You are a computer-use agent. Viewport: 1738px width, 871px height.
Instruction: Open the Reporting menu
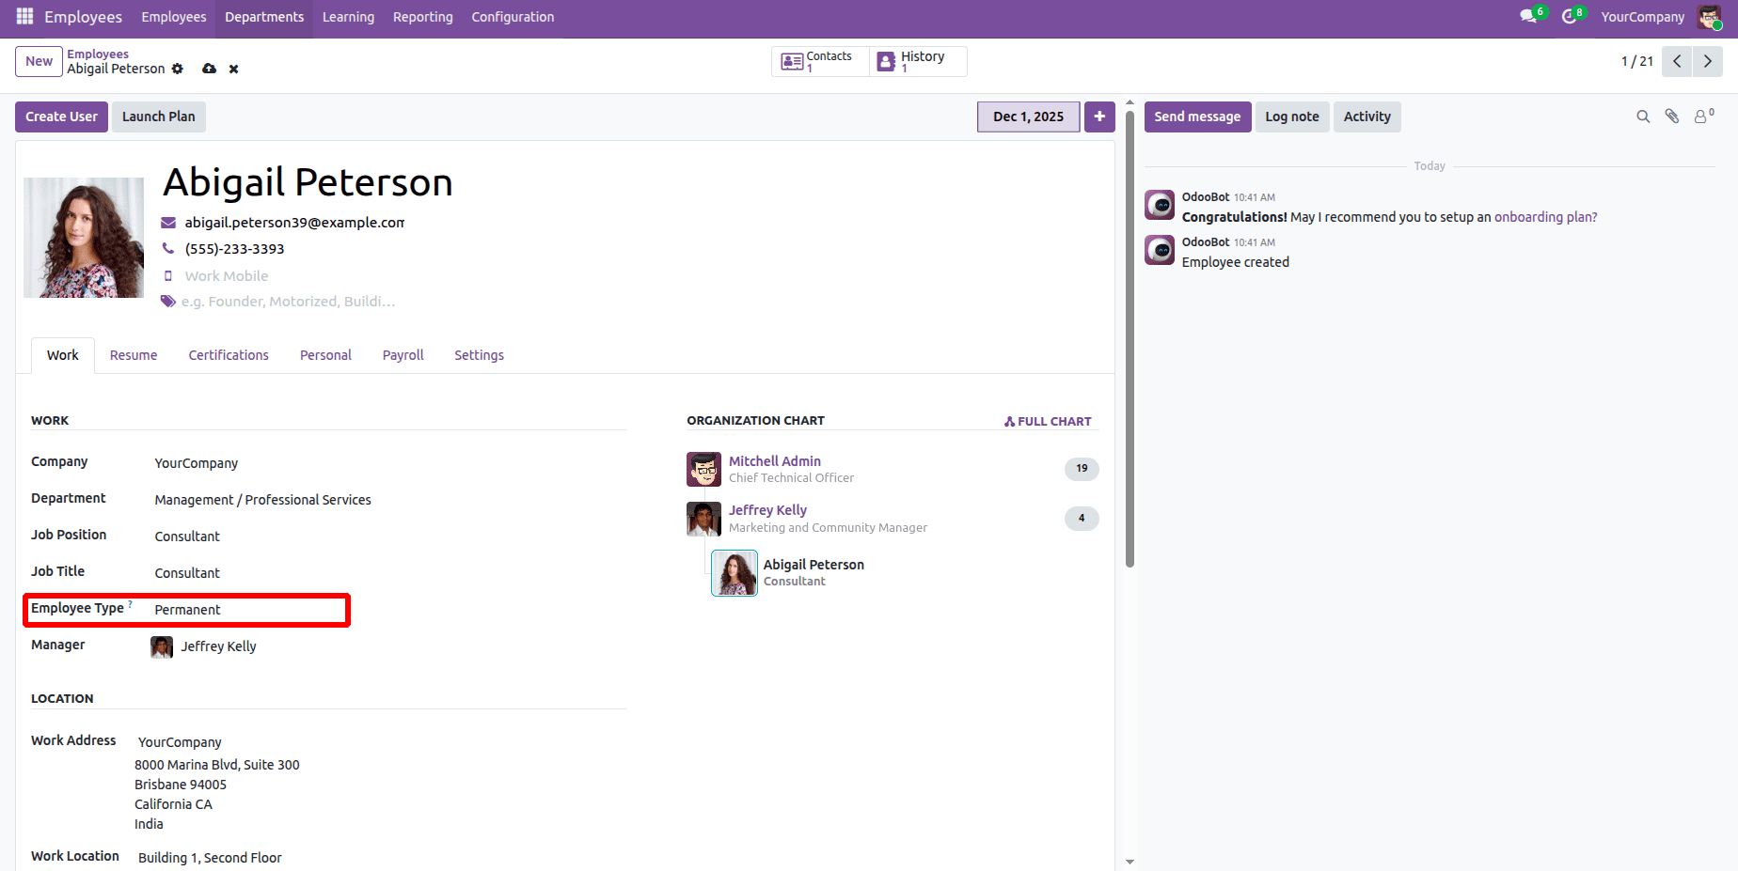pyautogui.click(x=422, y=16)
